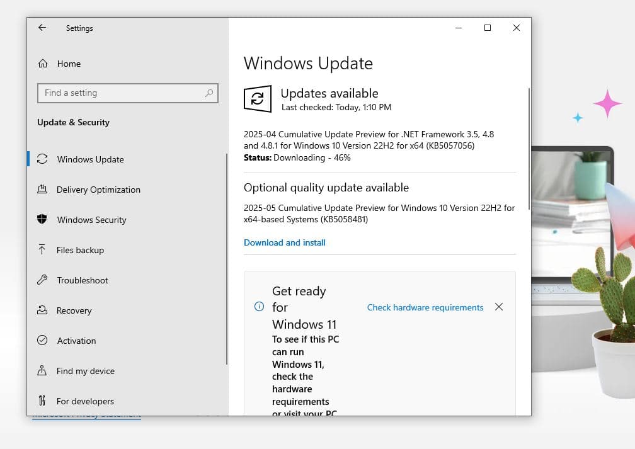
Task: Click the Delivery Optimization icon
Action: pyautogui.click(x=42, y=190)
